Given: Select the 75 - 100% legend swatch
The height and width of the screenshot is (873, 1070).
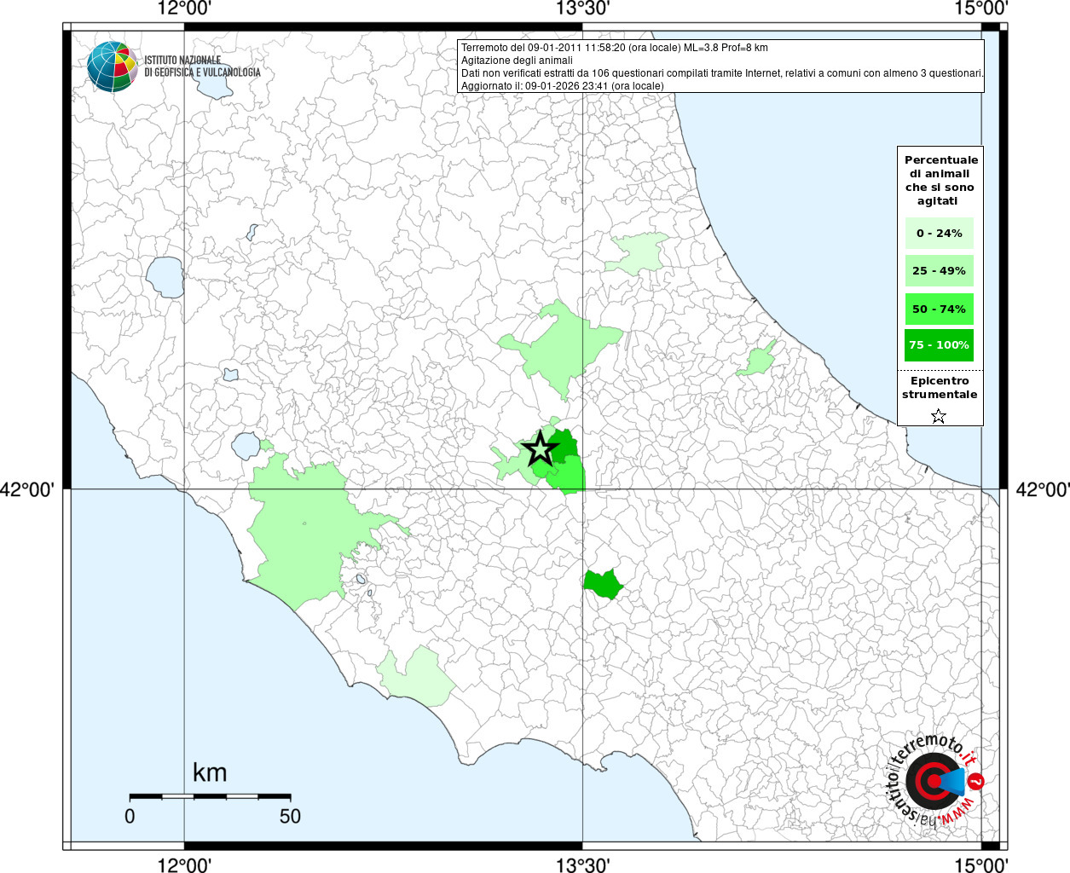Looking at the screenshot, I should click(x=939, y=345).
